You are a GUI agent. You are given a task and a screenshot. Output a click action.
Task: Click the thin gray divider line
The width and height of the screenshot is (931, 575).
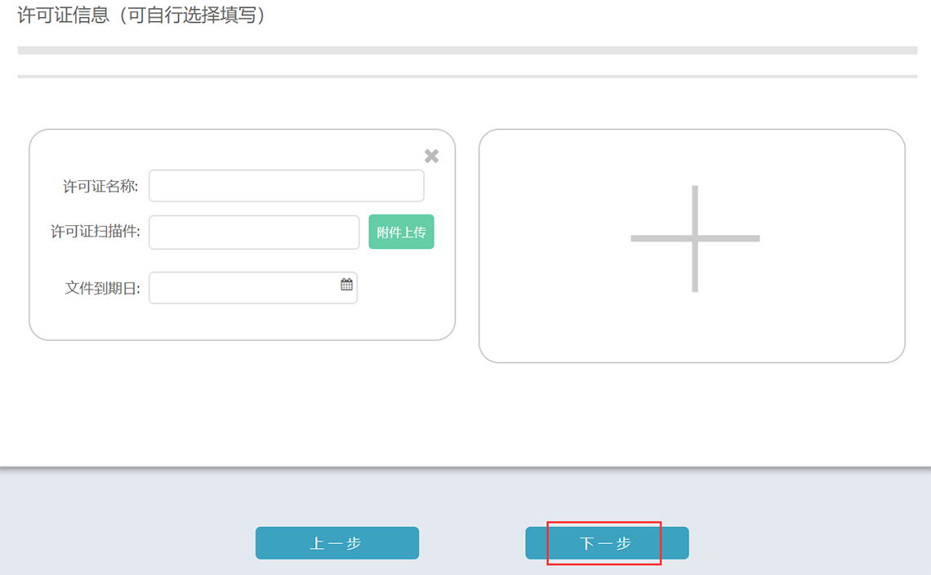coord(467,77)
